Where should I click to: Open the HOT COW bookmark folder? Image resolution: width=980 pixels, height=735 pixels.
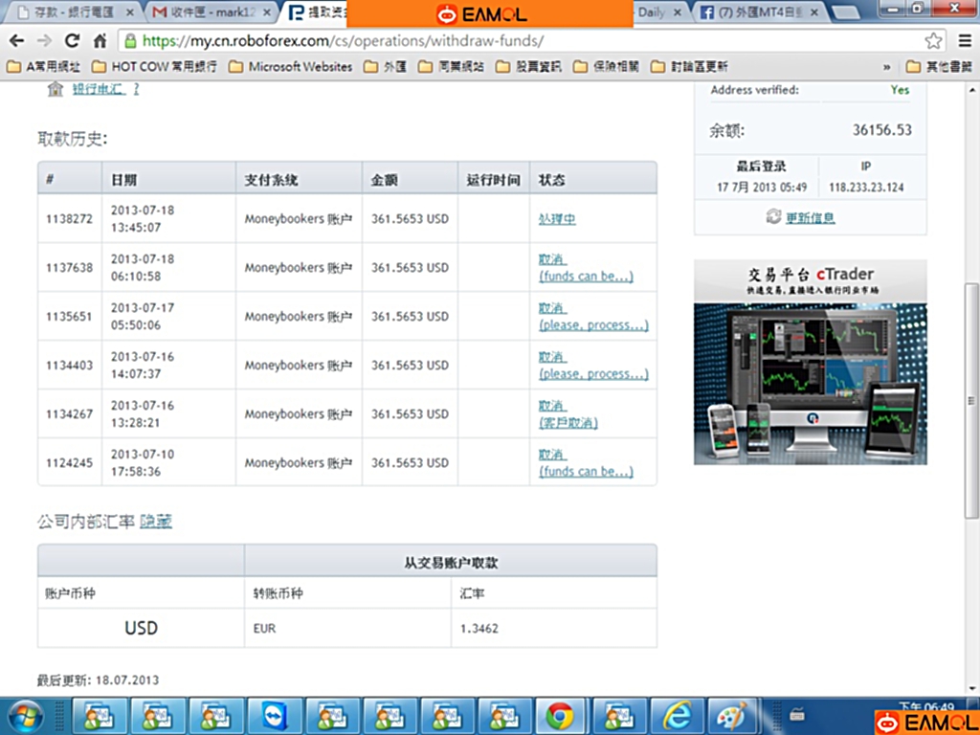(154, 67)
